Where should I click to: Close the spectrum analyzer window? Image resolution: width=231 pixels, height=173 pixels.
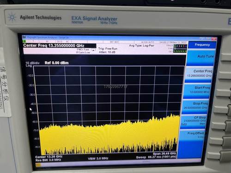214,39
